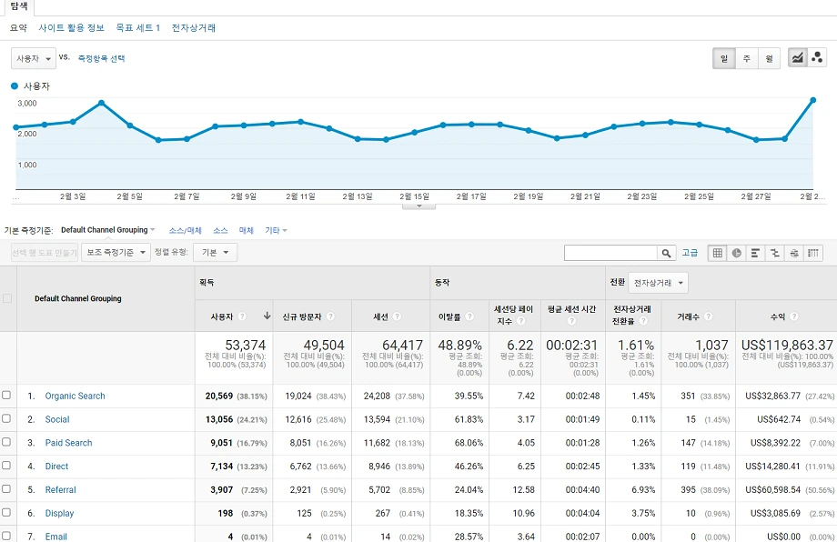Set chart granularity to 일 (day)
837x542 pixels.
tap(724, 59)
